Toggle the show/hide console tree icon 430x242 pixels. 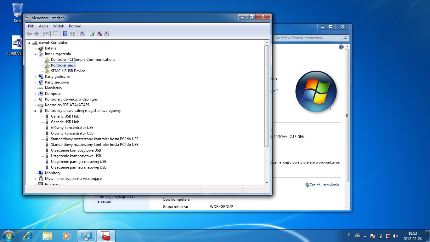tap(46, 34)
